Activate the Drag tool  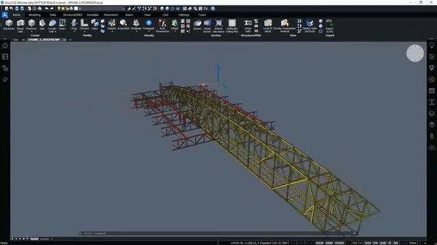pos(74,24)
